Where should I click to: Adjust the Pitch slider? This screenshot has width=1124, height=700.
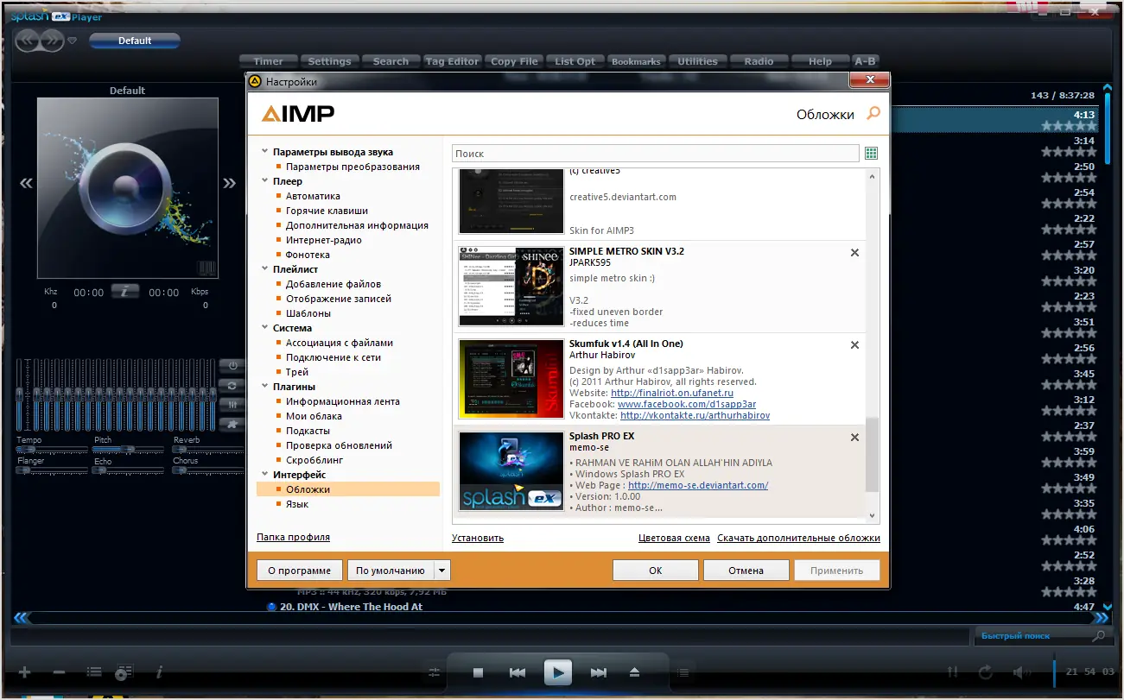129,450
